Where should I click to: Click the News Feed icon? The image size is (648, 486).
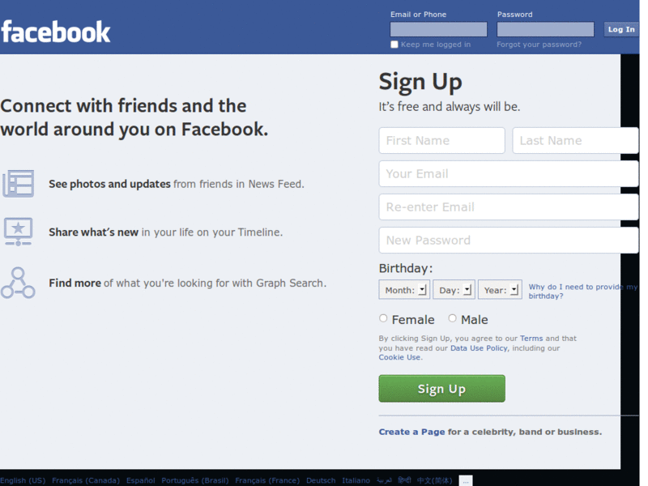point(18,184)
